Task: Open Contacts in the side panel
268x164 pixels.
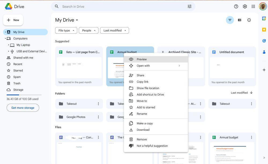Action: tap(264, 52)
